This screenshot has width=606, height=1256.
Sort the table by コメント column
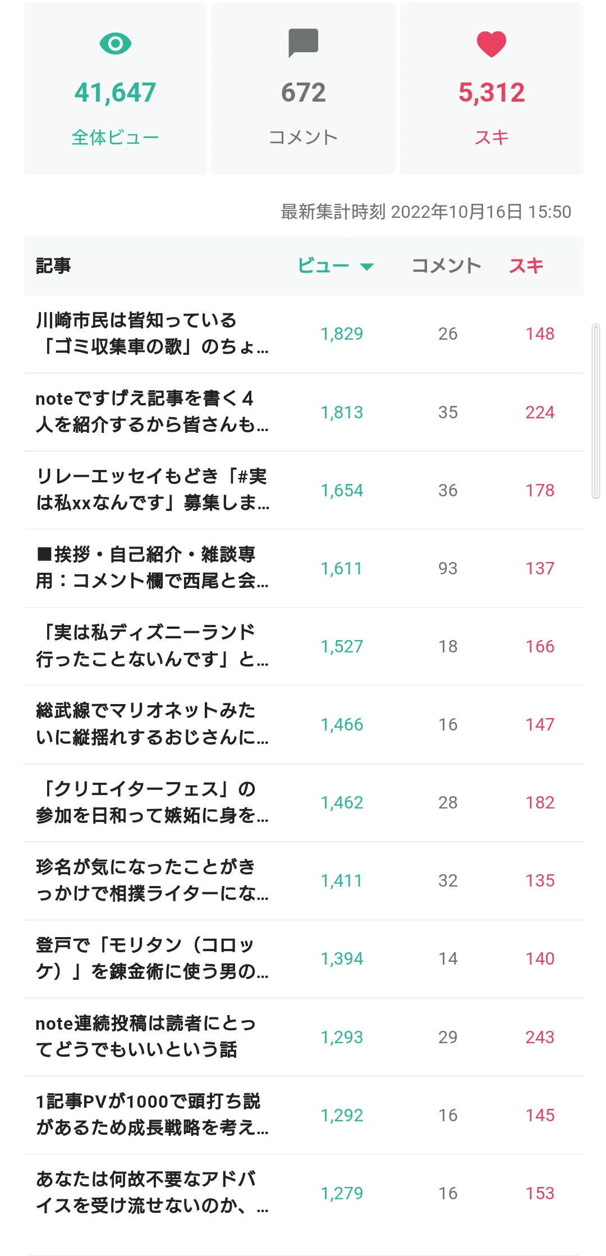click(447, 266)
